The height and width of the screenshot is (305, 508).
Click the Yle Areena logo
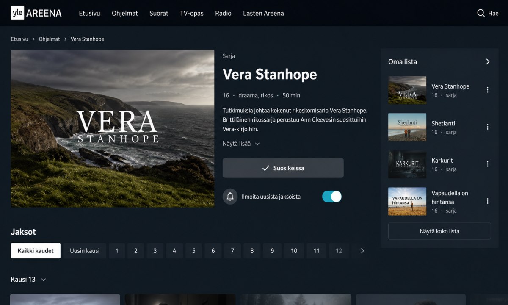(36, 13)
